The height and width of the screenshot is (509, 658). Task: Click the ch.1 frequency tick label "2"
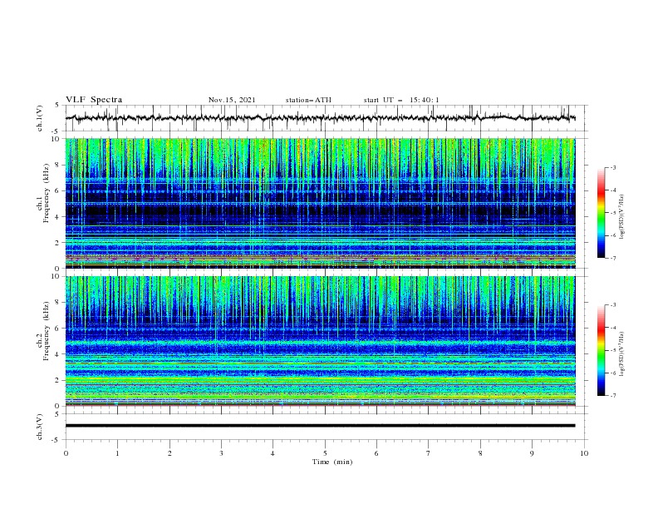pos(57,243)
